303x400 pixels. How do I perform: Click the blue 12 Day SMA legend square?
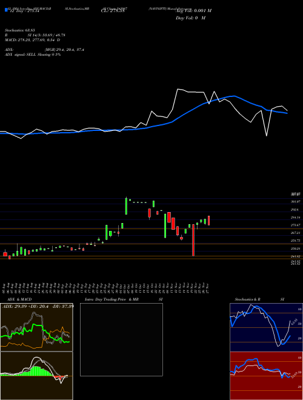(7, 10)
